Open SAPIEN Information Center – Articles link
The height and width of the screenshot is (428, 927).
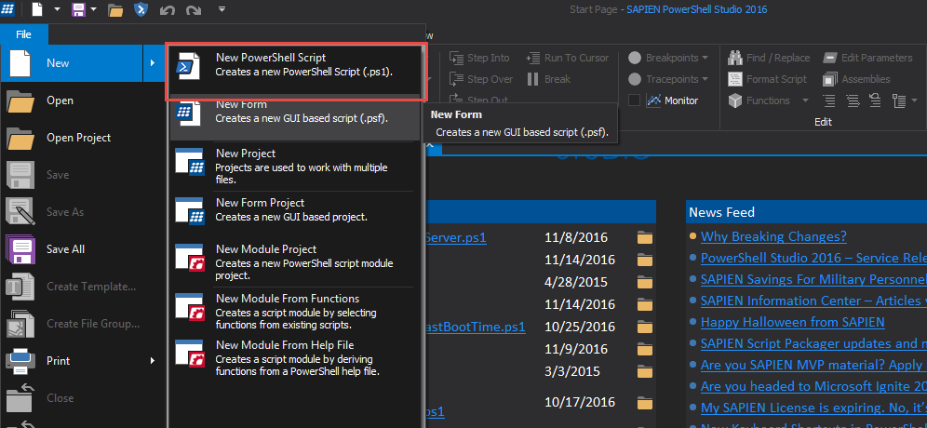[813, 301]
